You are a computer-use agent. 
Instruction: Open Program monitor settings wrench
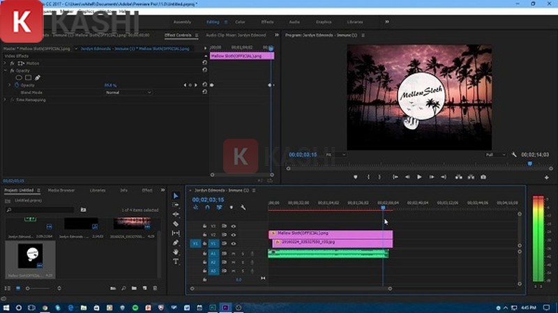click(514, 154)
